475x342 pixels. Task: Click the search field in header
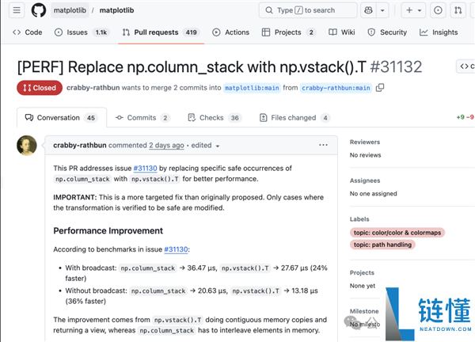pos(308,10)
